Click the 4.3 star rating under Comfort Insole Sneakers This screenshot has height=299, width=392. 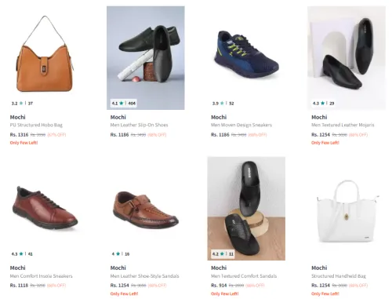(x=22, y=253)
